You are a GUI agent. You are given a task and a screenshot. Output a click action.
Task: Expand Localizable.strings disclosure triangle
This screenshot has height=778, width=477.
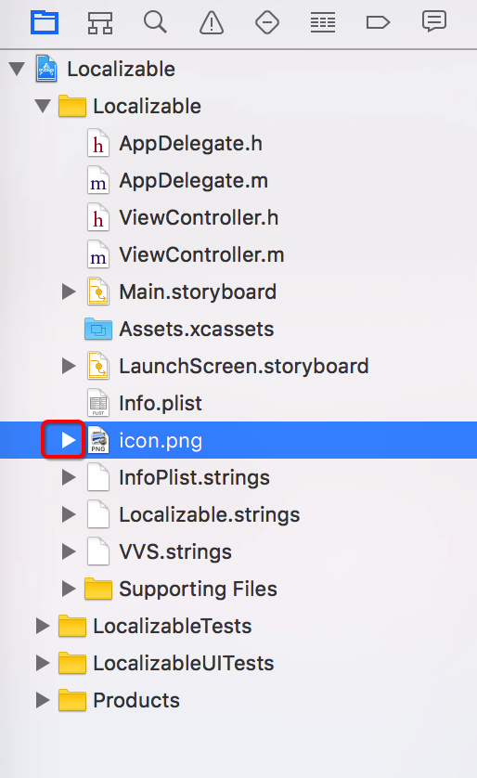[69, 514]
